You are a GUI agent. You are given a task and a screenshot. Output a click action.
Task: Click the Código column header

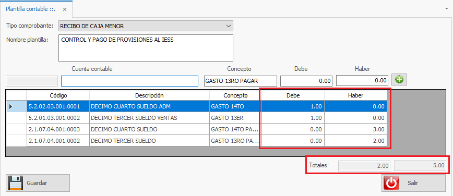(58, 95)
